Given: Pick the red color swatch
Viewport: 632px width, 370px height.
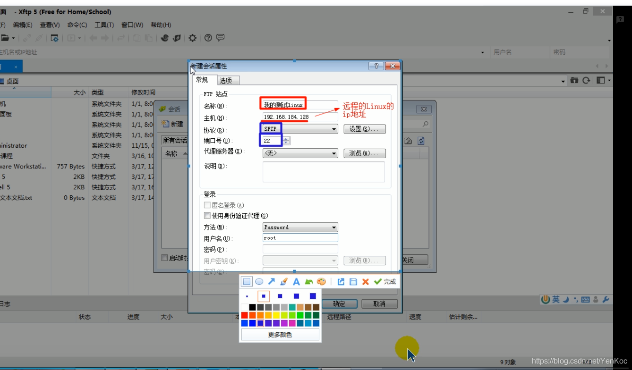Looking at the screenshot, I should point(245,315).
